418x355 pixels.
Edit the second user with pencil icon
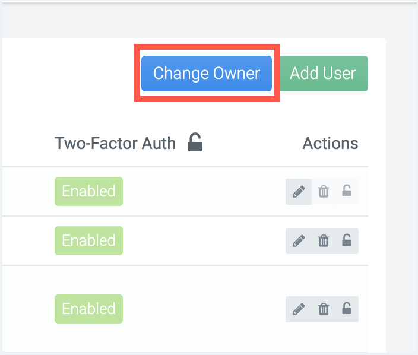pos(299,241)
